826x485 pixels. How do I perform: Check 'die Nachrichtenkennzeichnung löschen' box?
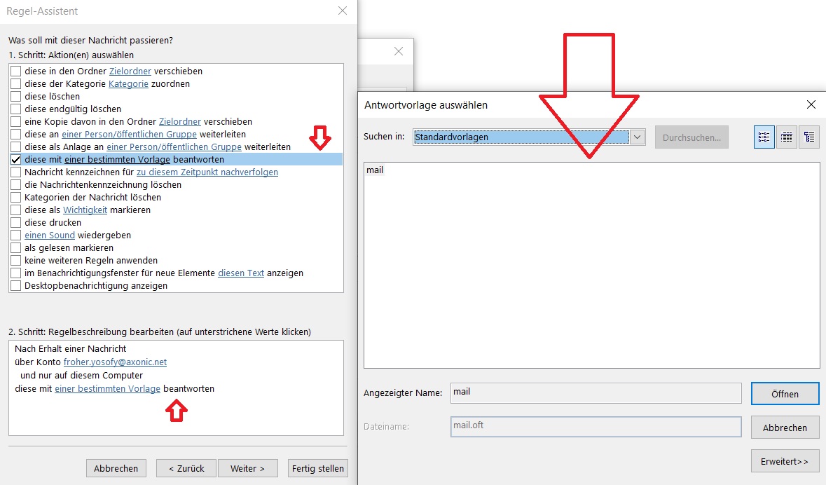pos(16,185)
